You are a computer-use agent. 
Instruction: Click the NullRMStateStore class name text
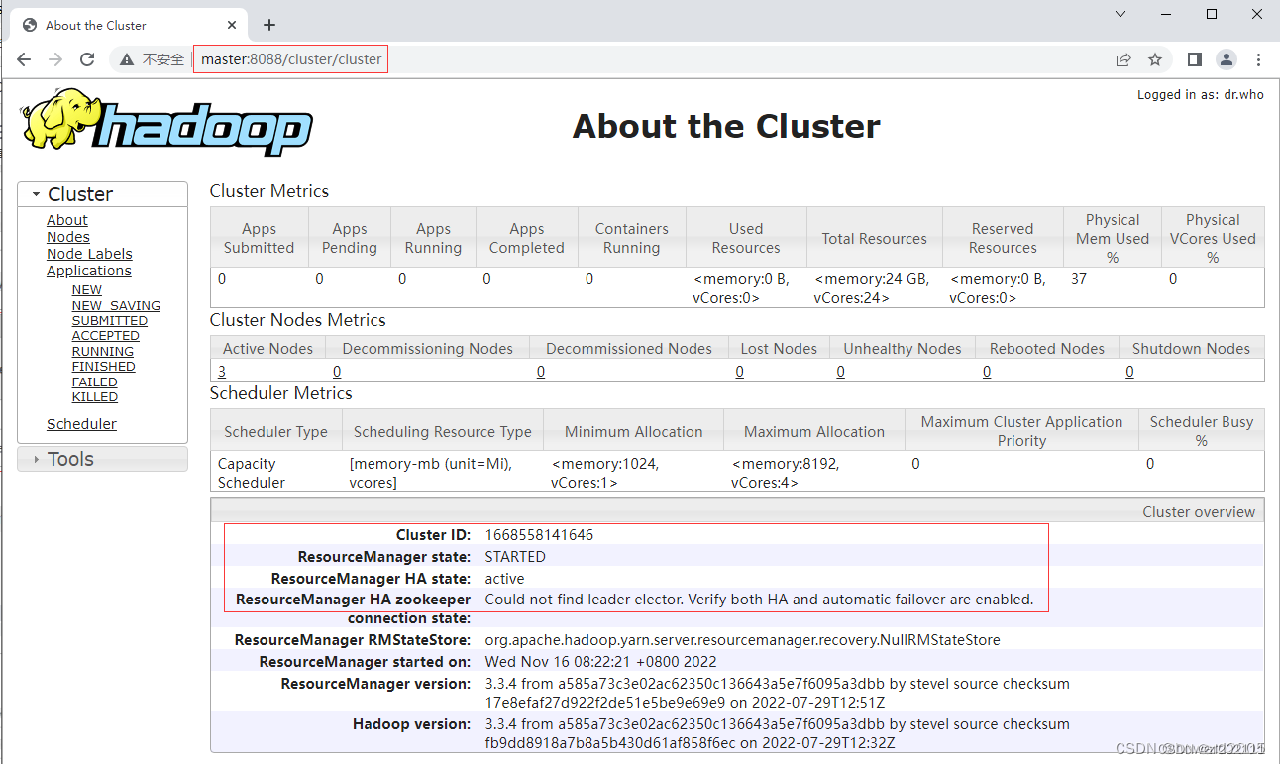click(x=742, y=640)
